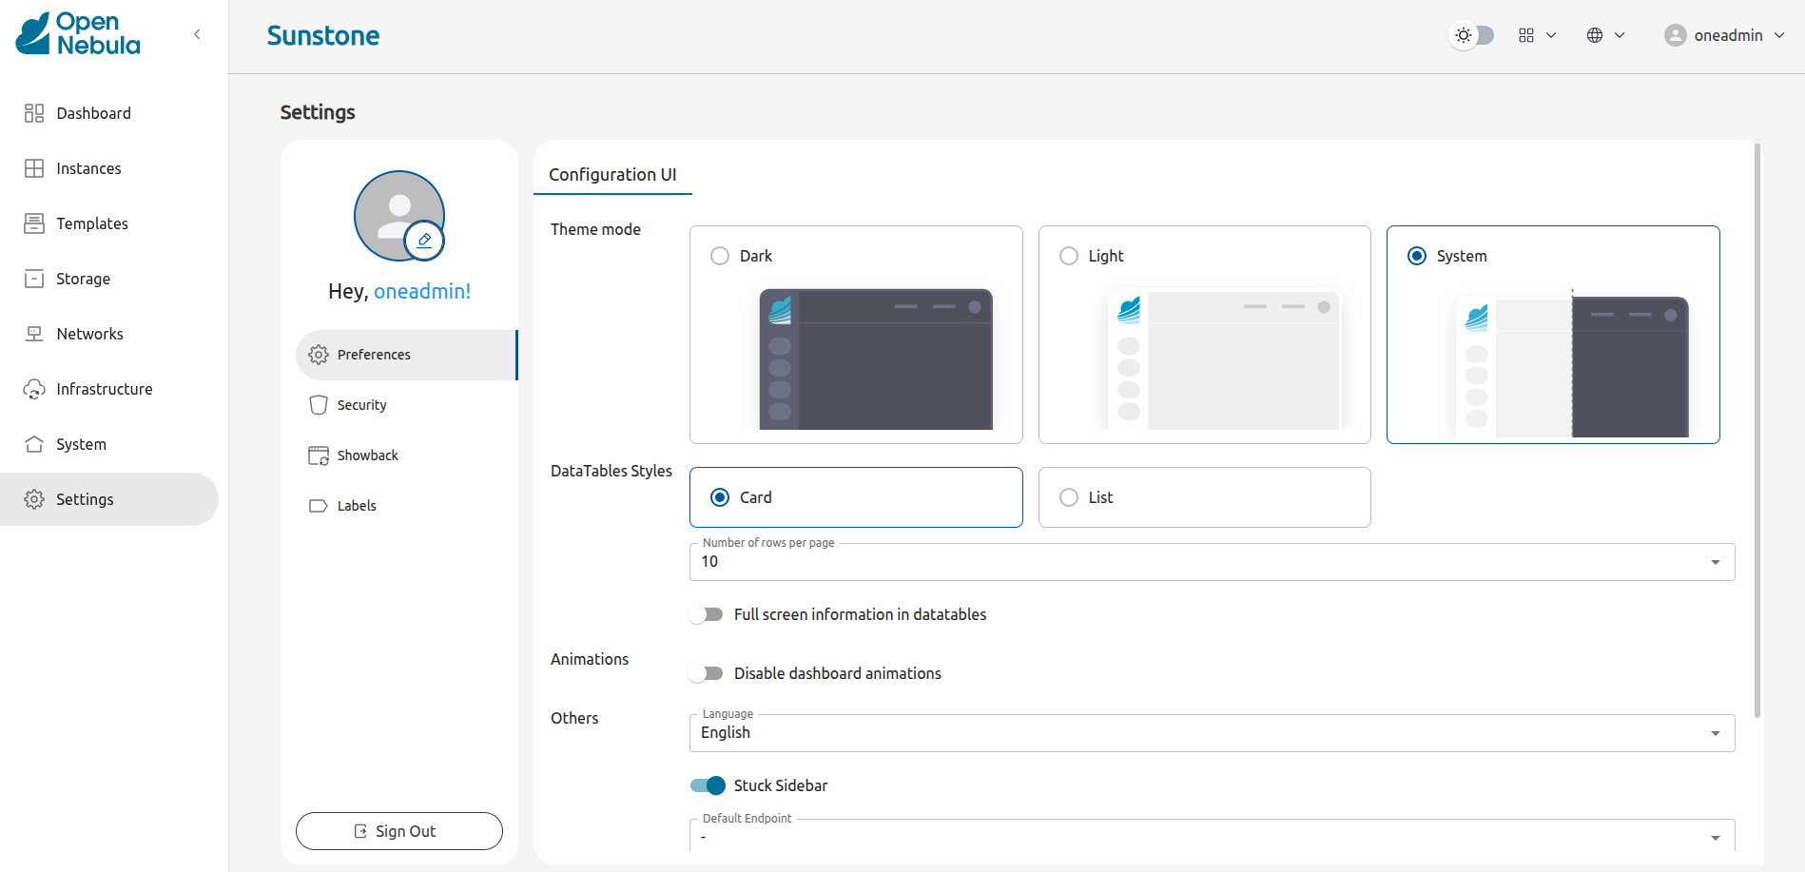Screen dimensions: 1805x872
Task: Click the avatar edit pencil icon
Action: tap(424, 240)
